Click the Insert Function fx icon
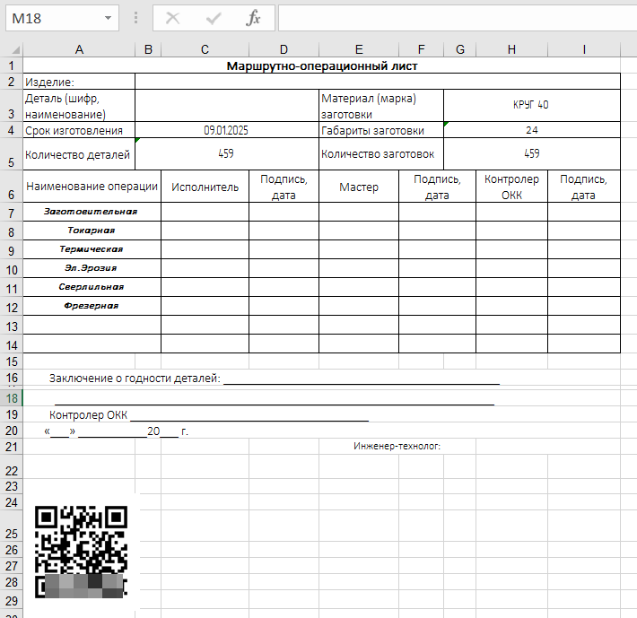The height and width of the screenshot is (618, 637). pos(253,18)
